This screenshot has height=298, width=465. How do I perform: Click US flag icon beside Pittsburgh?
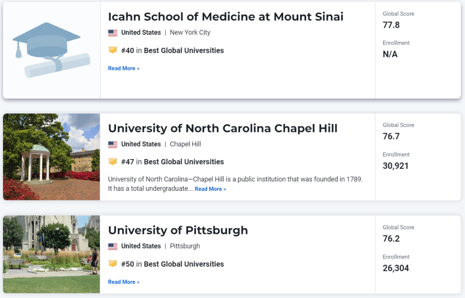(x=113, y=246)
